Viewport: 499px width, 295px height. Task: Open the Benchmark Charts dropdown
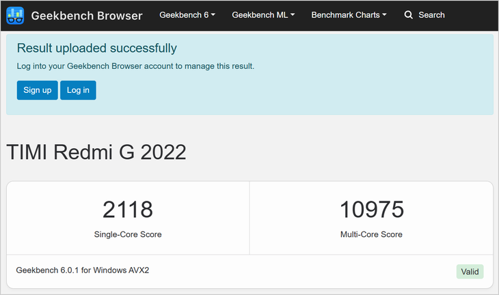[x=349, y=15]
